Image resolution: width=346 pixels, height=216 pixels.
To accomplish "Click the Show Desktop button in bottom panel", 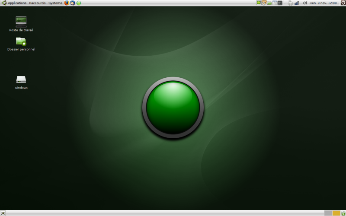I will coord(3,213).
